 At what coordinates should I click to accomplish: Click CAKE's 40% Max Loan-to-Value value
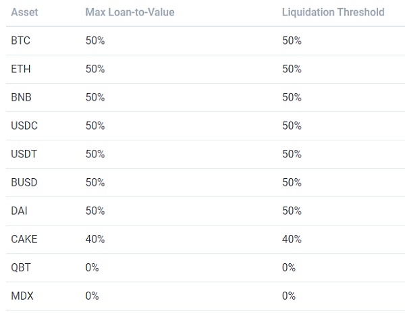point(95,239)
